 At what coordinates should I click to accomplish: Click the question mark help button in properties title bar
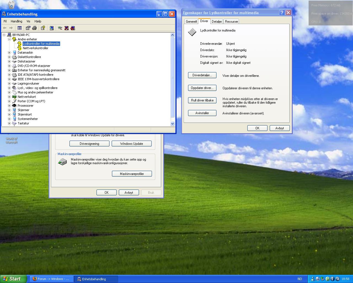tap(282, 13)
